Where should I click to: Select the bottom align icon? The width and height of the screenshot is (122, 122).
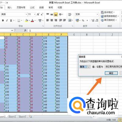[56, 14]
